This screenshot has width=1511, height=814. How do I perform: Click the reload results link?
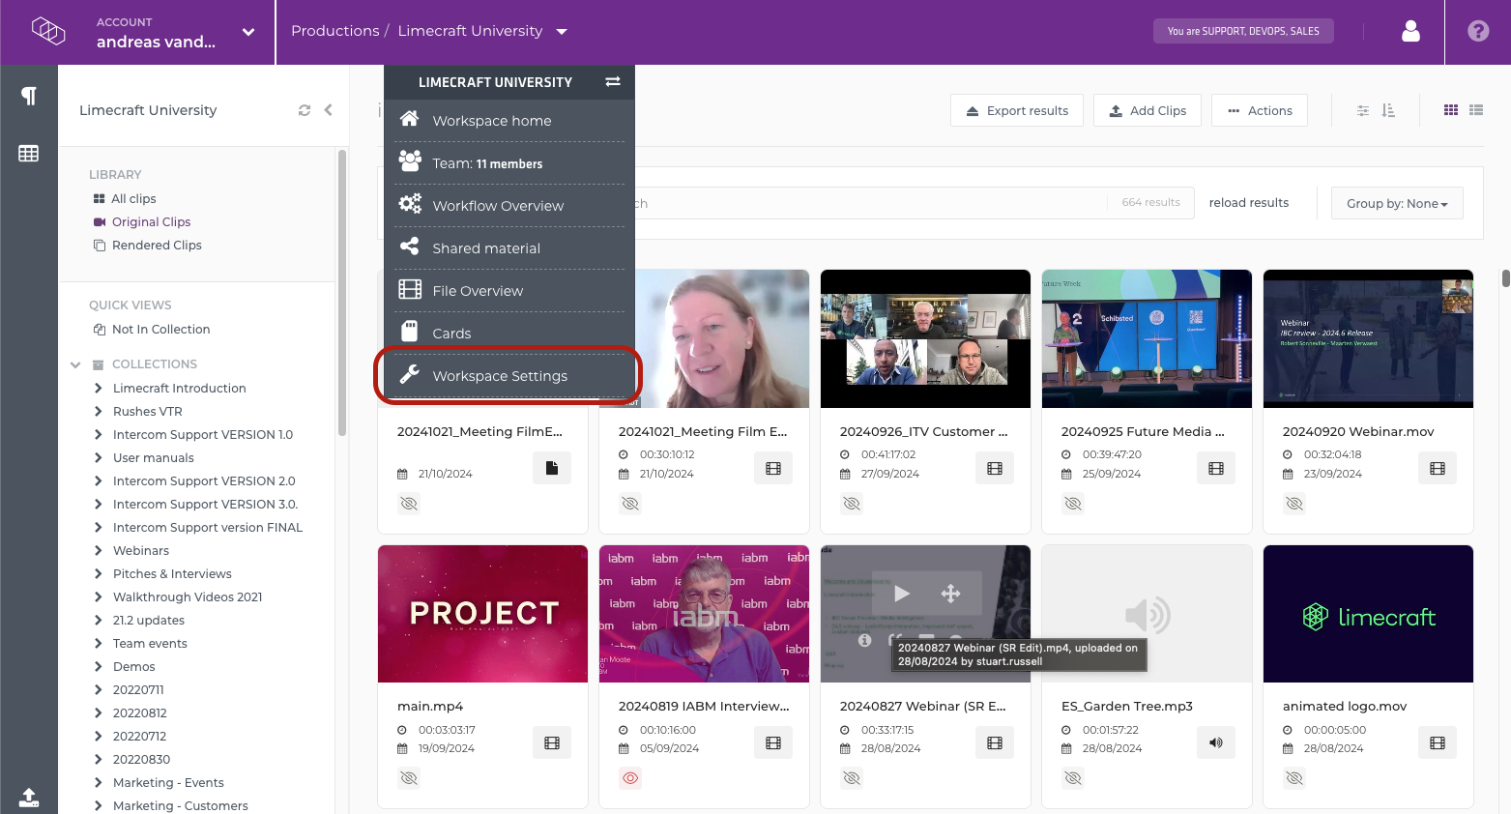pos(1248,202)
